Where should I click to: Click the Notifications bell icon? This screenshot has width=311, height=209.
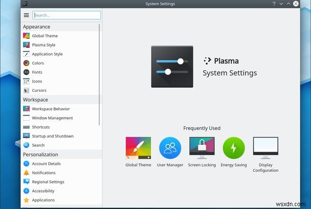pos(26,173)
